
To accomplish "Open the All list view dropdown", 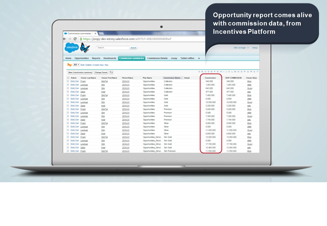I will click(76, 65).
